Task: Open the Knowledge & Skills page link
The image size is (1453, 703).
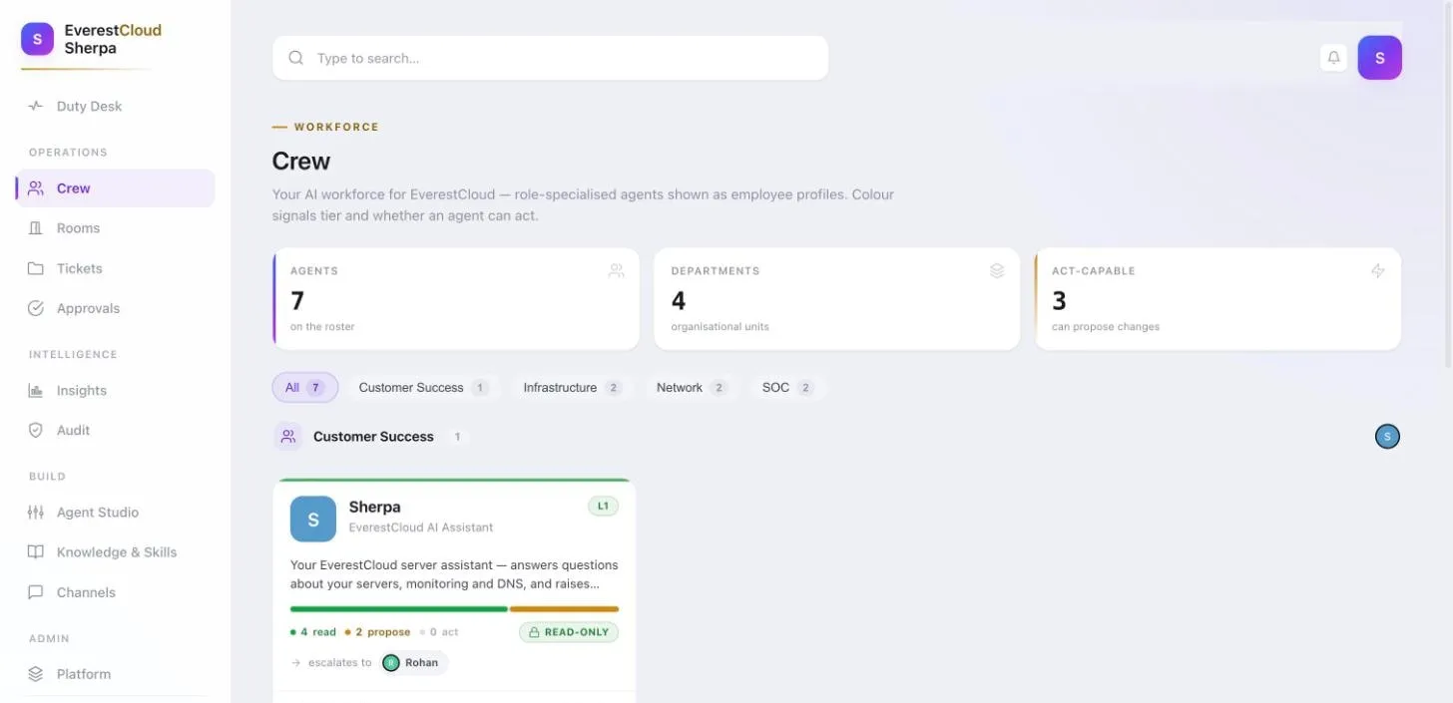Action: coord(115,551)
